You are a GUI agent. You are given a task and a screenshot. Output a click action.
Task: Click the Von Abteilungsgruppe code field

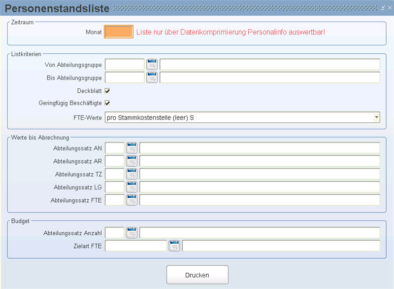pos(125,65)
